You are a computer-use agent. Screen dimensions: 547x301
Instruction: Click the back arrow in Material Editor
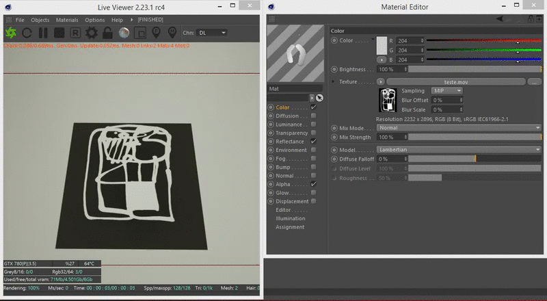point(500,19)
